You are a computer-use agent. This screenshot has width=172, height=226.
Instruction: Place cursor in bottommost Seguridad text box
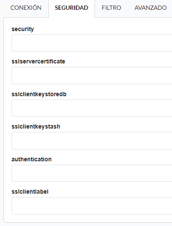point(92,206)
